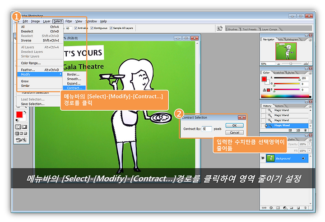The height and width of the screenshot is (222, 325).
Task: Choose Smooth... from the Modify submenu
Action: point(74,79)
